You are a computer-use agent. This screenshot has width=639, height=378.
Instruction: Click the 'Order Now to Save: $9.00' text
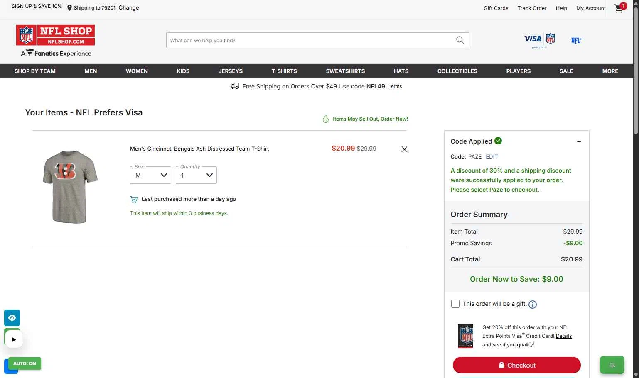(516, 279)
